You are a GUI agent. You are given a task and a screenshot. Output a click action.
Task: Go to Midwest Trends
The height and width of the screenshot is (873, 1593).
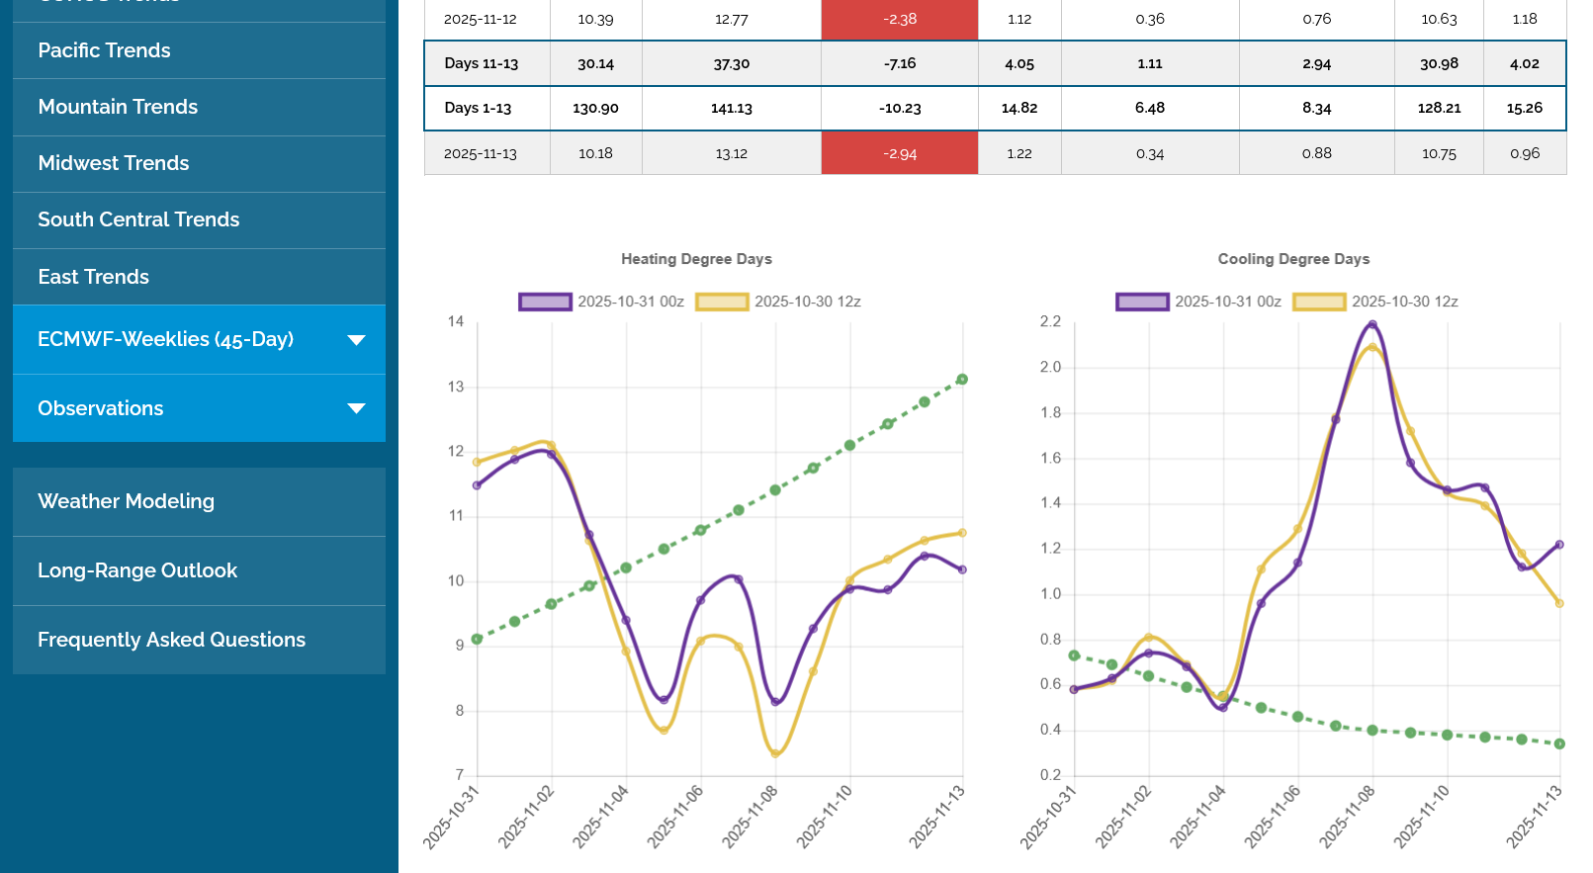click(x=114, y=163)
